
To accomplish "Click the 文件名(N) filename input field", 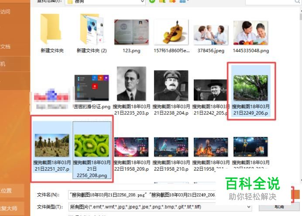I will 142,195.
